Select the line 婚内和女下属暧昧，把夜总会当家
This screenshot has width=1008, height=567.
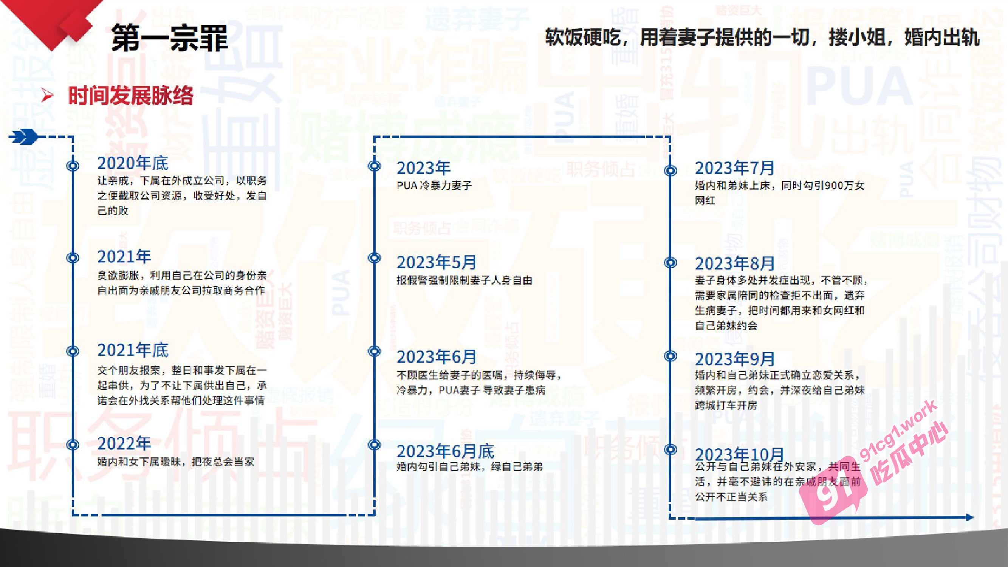coord(176,462)
